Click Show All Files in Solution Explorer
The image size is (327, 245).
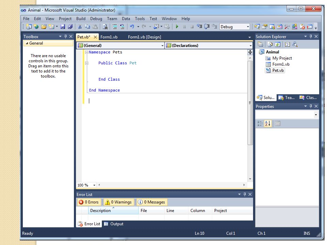(270, 44)
